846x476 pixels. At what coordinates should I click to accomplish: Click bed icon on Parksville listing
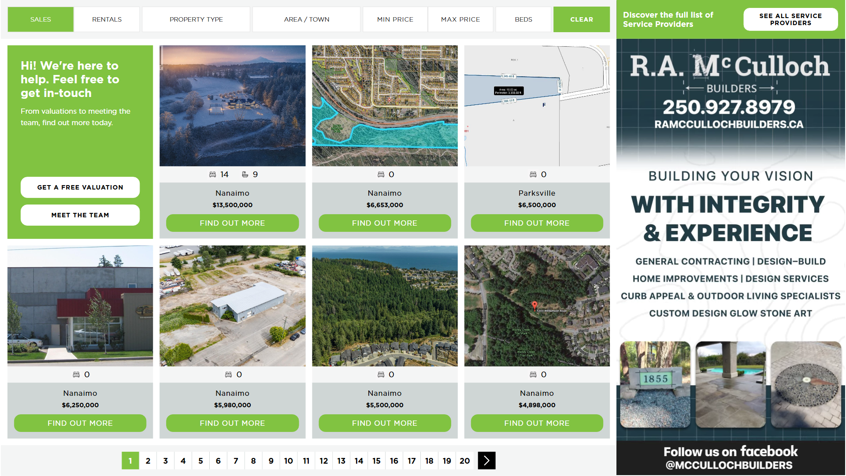533,175
